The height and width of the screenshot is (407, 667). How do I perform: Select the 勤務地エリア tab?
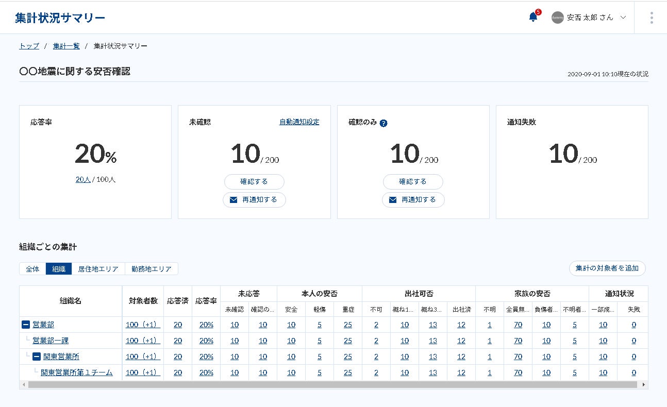click(x=152, y=269)
